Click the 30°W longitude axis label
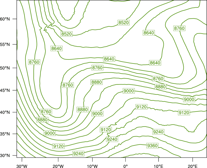This screenshot has height=168, width=207. tap(22, 166)
